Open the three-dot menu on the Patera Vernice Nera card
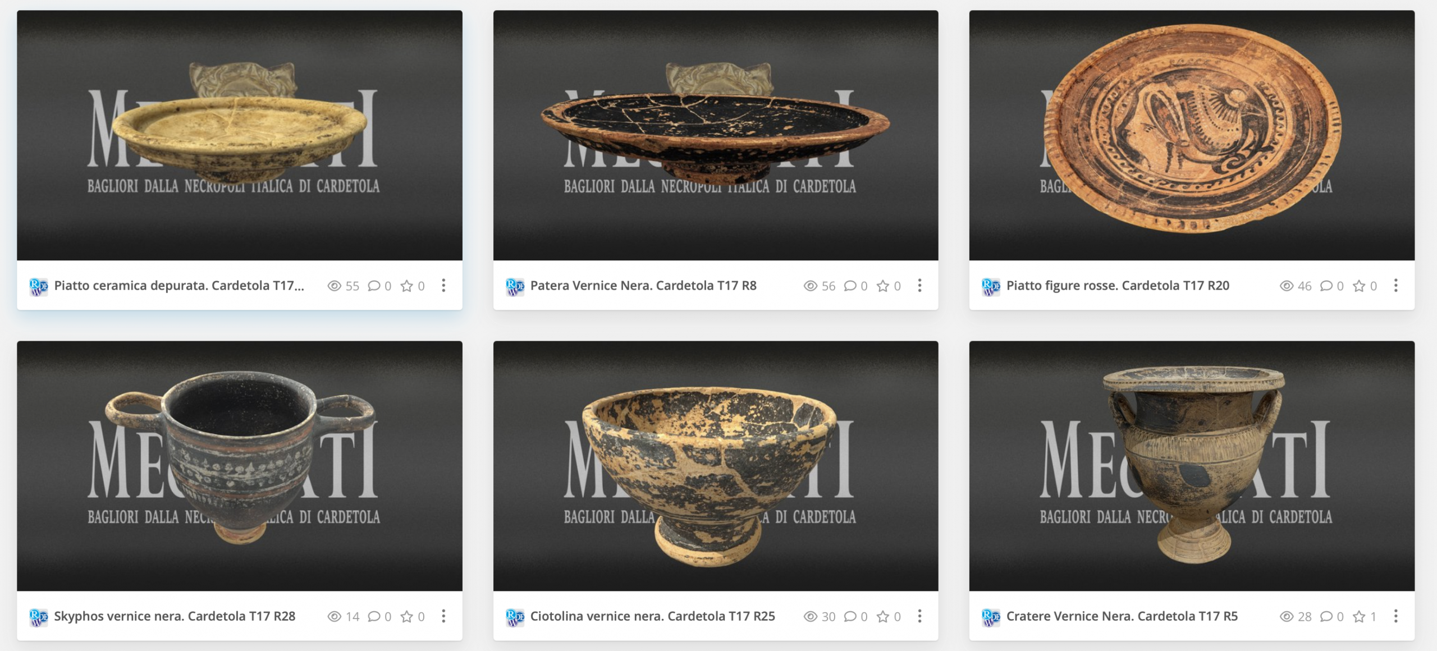The image size is (1437, 651). 919,286
